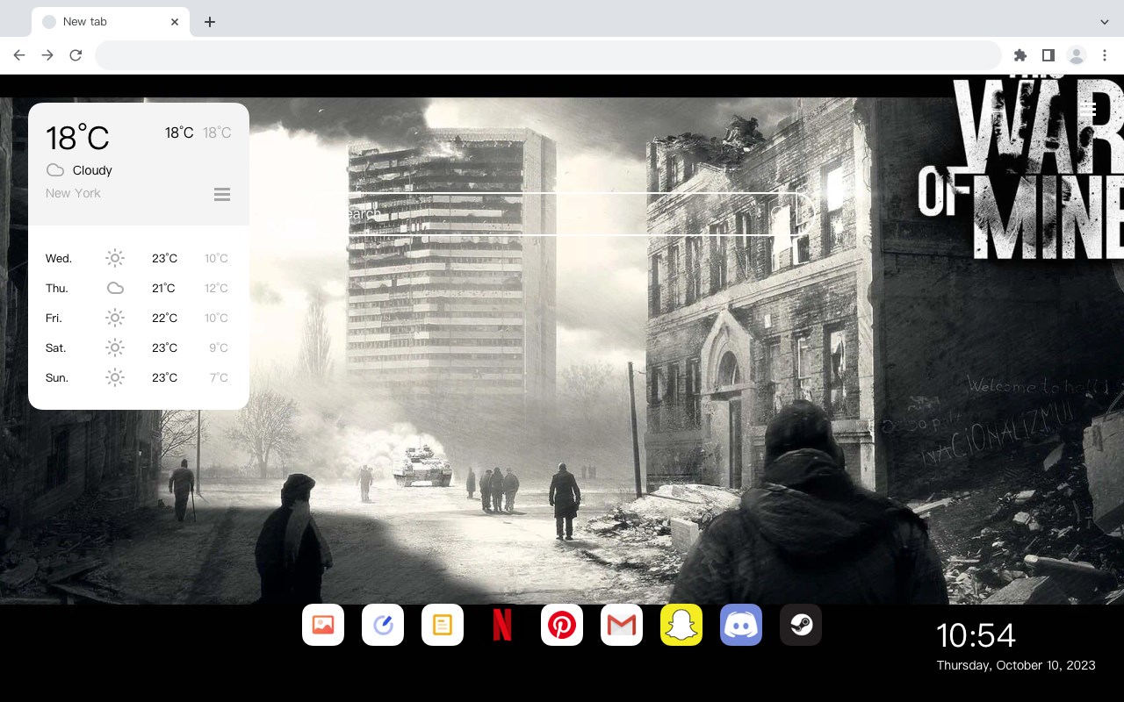The width and height of the screenshot is (1124, 702).
Task: Open Steam from the dock
Action: [x=801, y=625]
